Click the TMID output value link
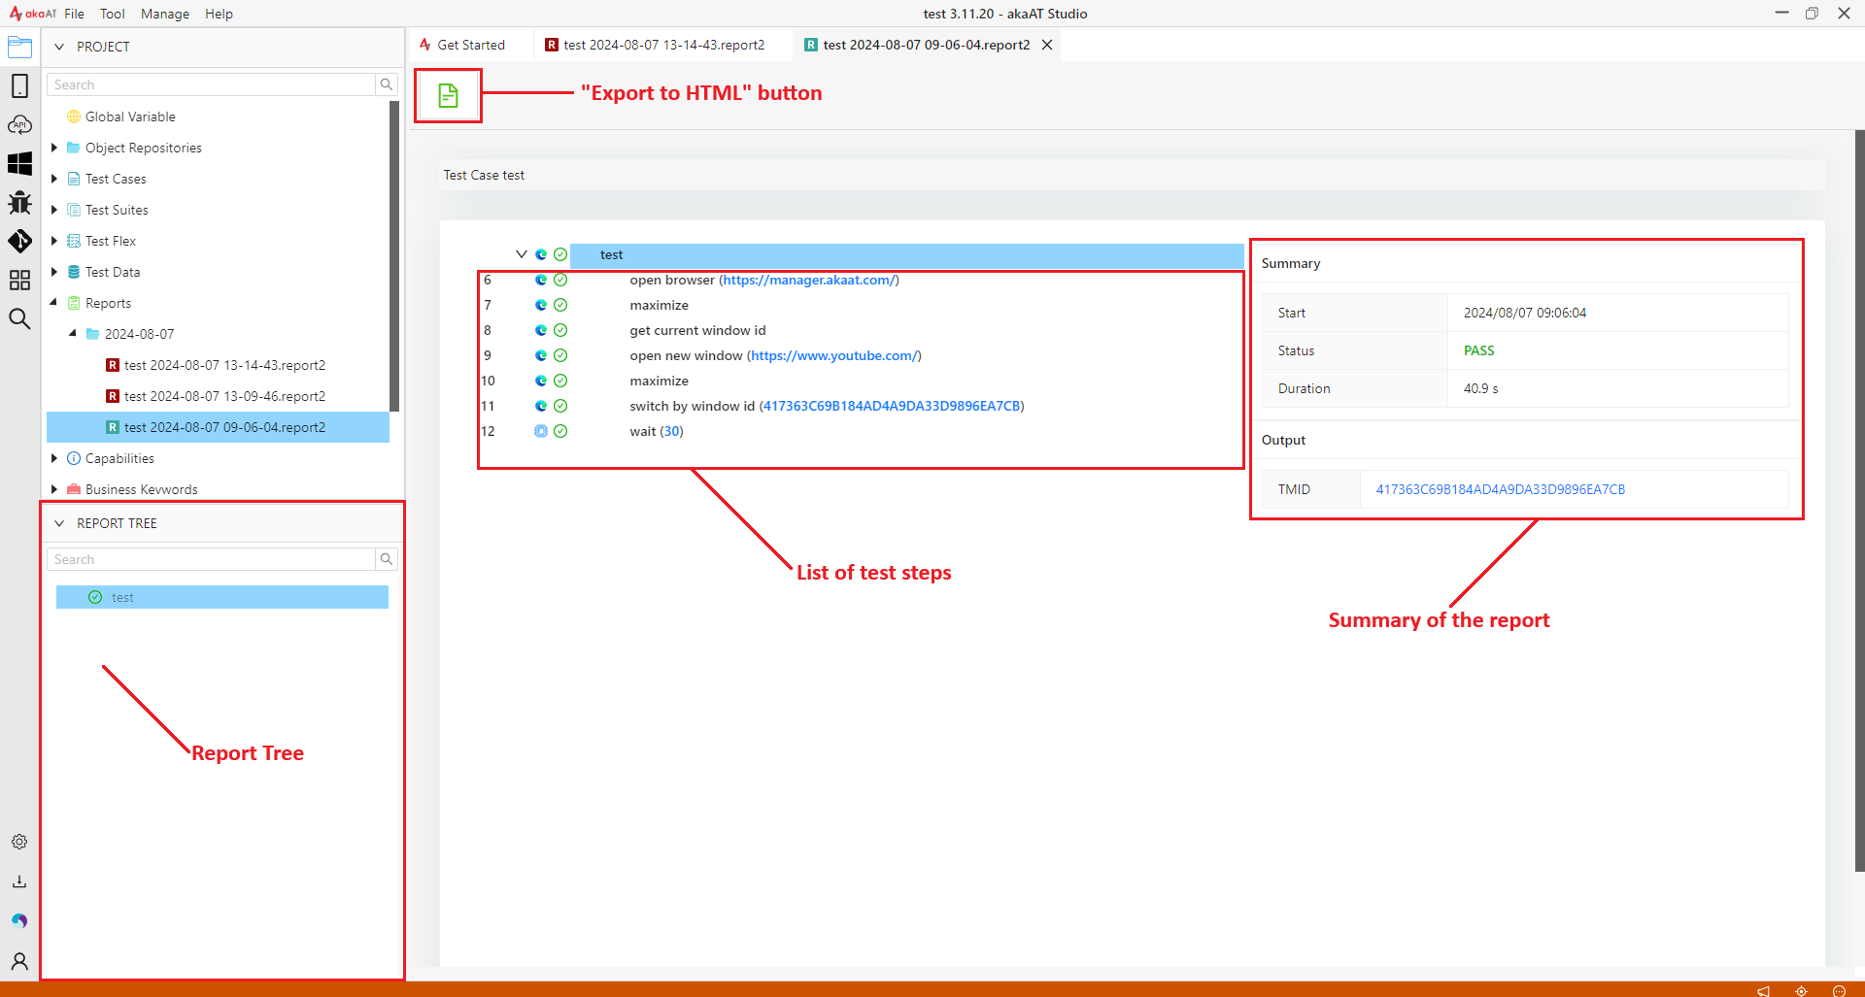 click(x=1501, y=489)
